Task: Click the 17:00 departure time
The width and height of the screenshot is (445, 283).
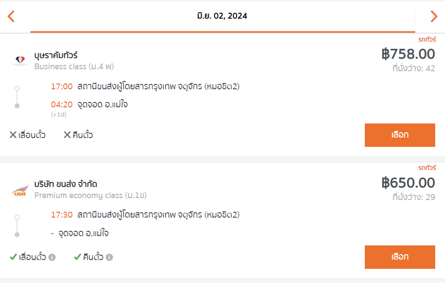Action: [x=62, y=86]
